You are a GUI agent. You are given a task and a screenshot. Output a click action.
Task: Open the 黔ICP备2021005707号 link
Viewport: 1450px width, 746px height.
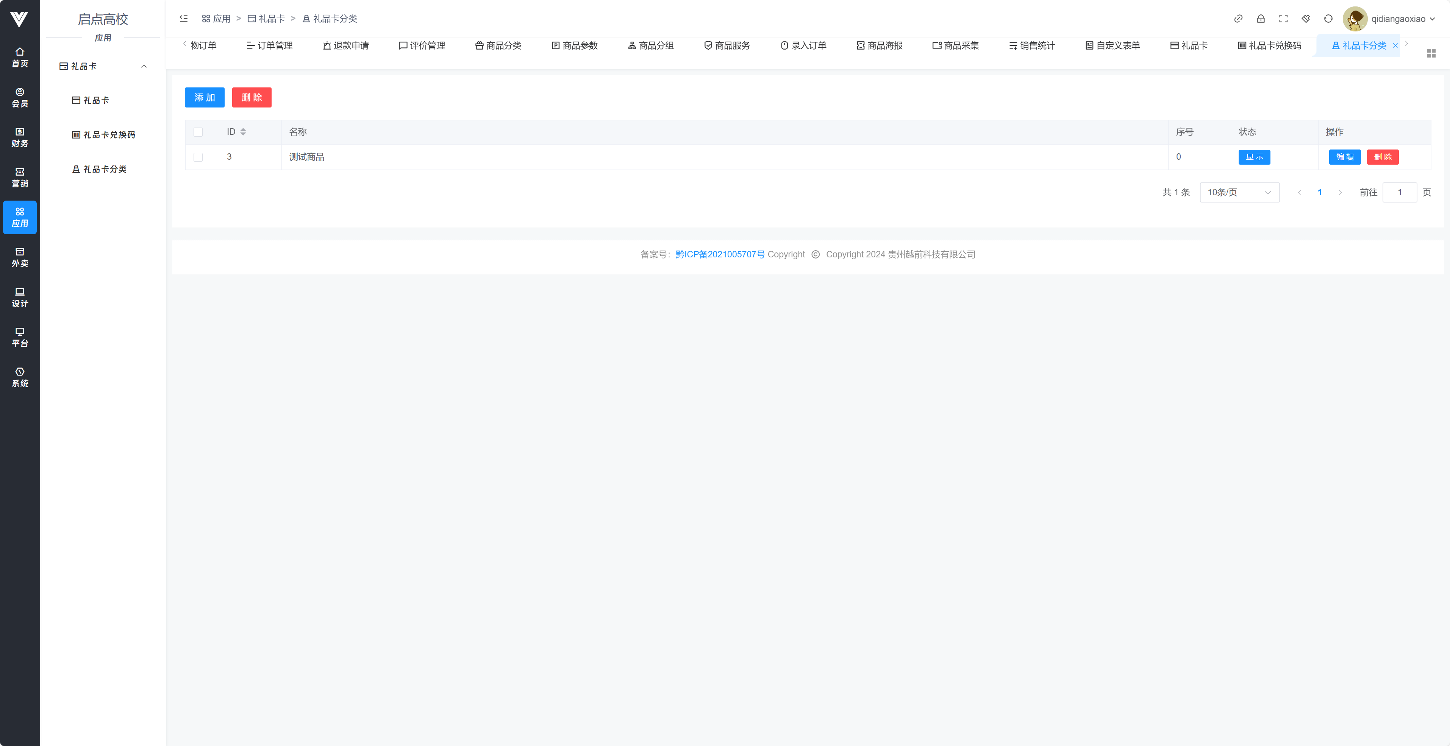(x=719, y=254)
